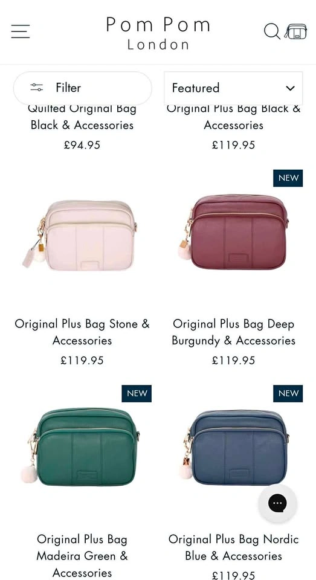
Task: Go to Pom Pom London homepage logo
Action: pos(158,33)
